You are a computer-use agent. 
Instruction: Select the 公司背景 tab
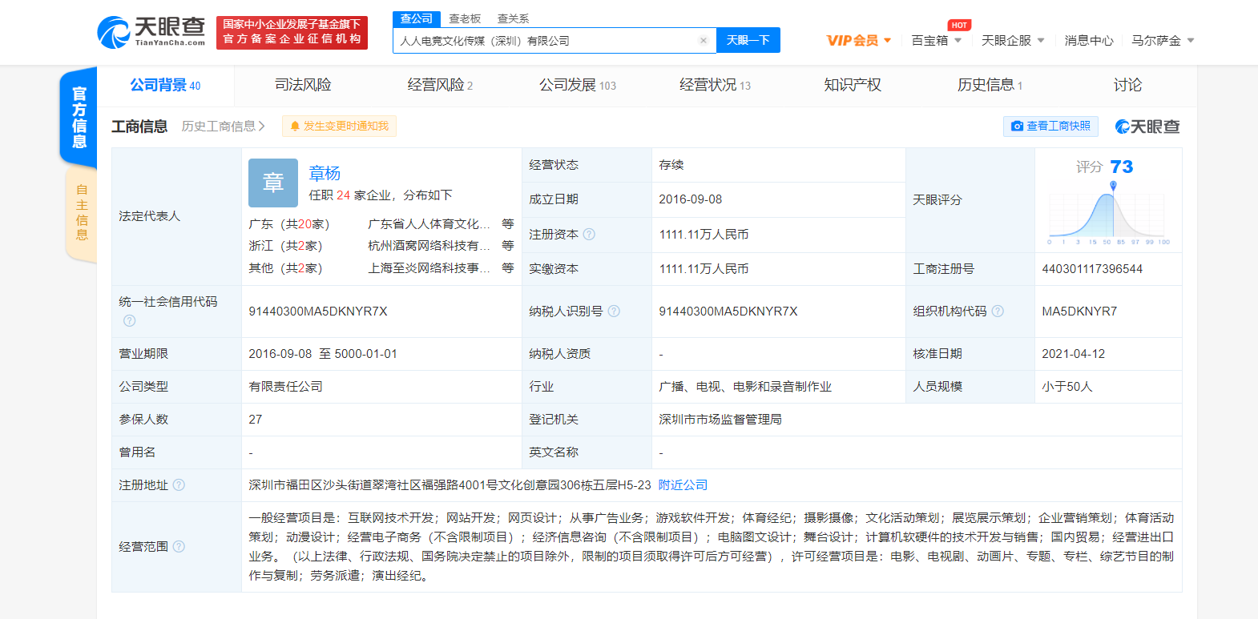(165, 85)
